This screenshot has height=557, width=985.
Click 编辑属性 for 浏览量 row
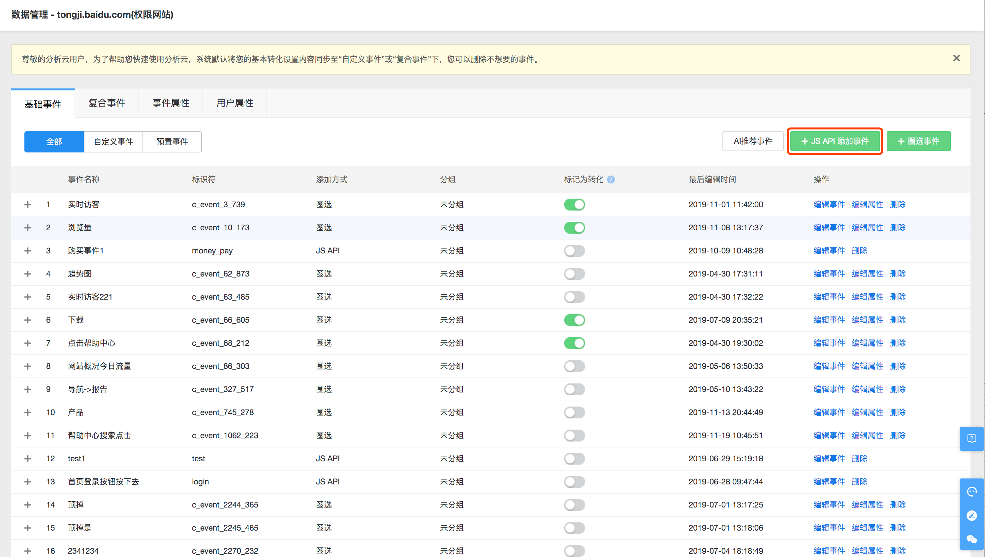(868, 228)
